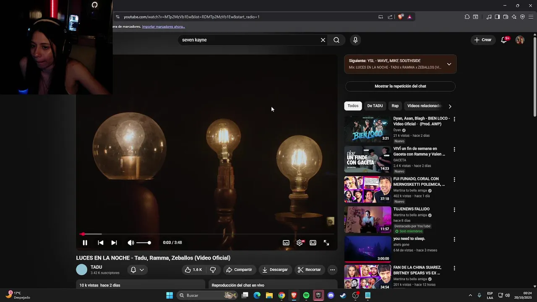Open more actions ellipsis below video
Image resolution: width=537 pixels, height=302 pixels.
pos(332,270)
